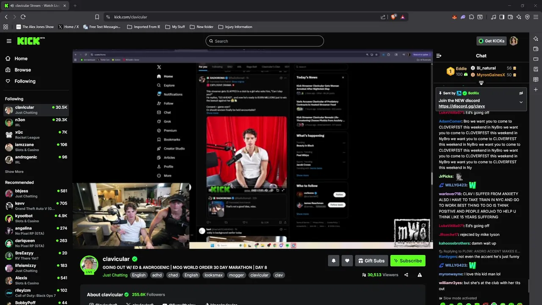Reload the page with refresh icon
This screenshot has height=305, width=542.
(x=23, y=17)
